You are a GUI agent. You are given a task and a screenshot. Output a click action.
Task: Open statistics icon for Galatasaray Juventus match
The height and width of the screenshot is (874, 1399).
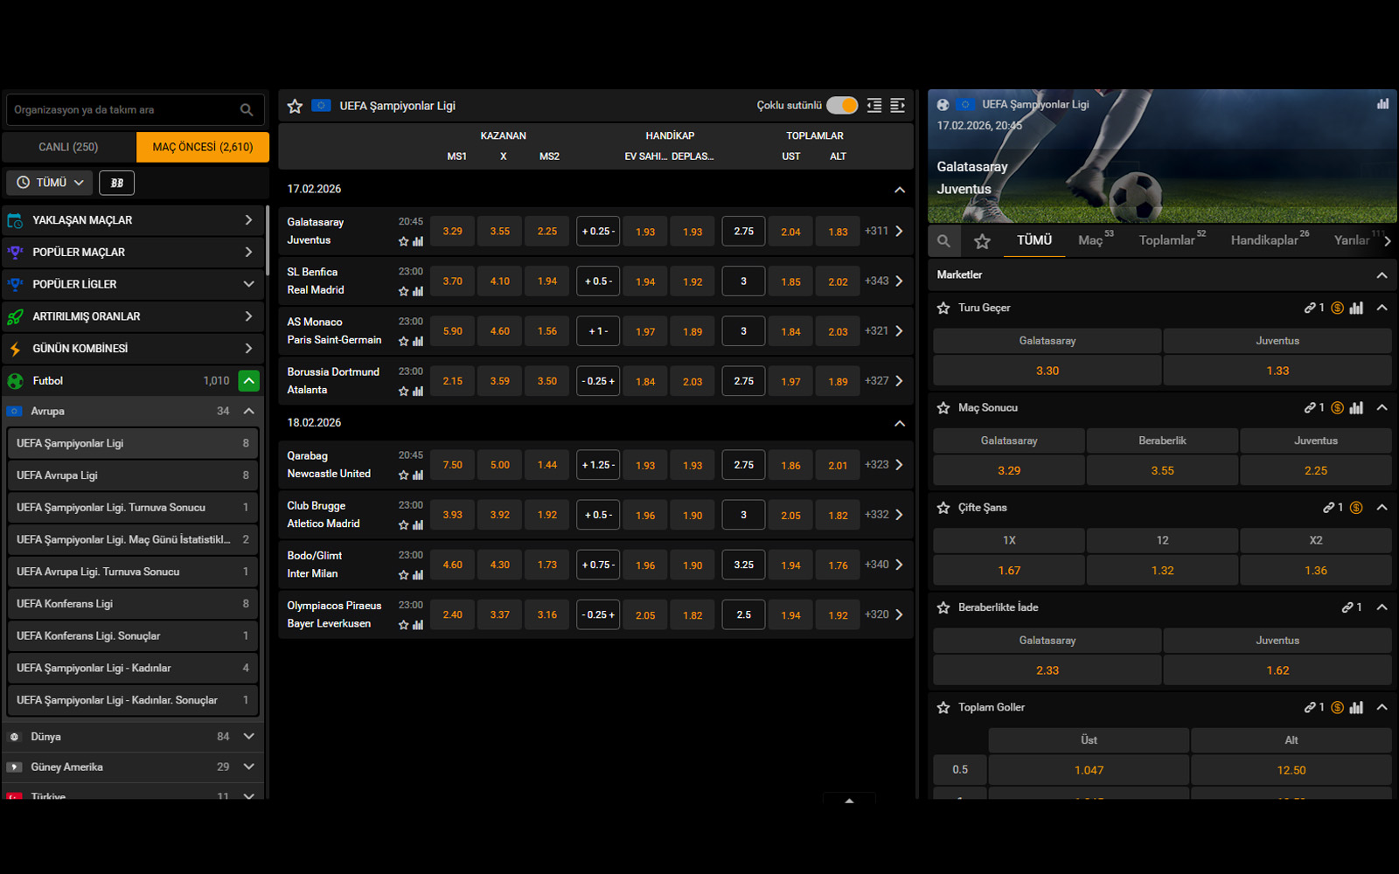pyautogui.click(x=418, y=241)
